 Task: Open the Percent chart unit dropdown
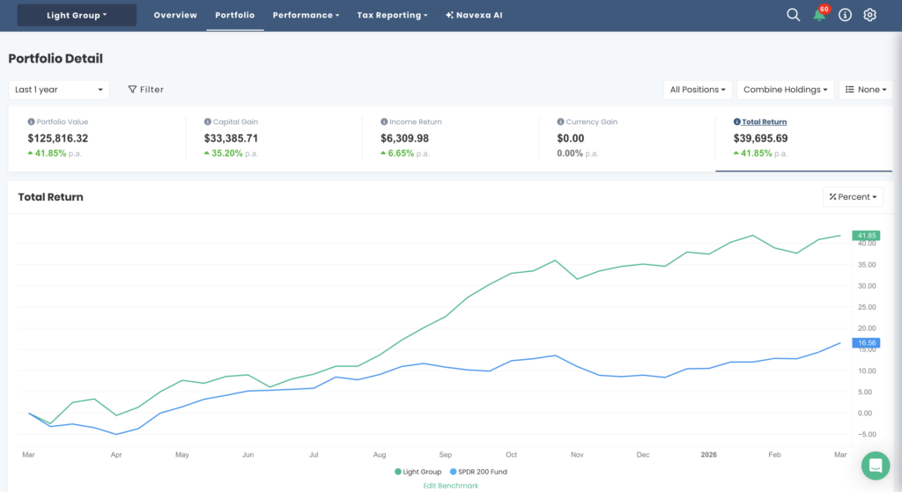pos(853,197)
